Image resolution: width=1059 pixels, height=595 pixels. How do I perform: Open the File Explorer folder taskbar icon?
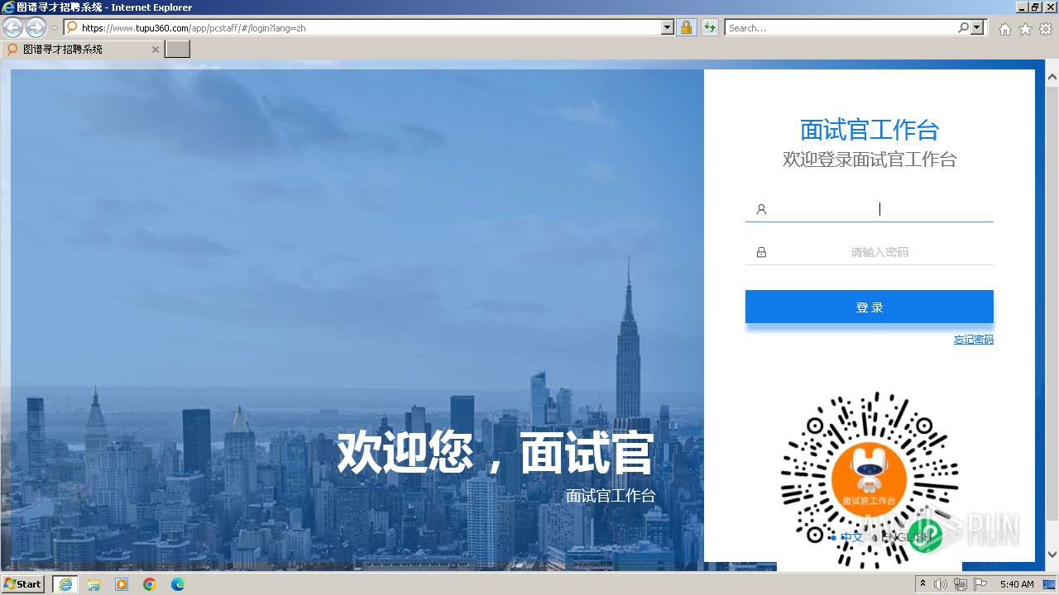pyautogui.click(x=93, y=584)
